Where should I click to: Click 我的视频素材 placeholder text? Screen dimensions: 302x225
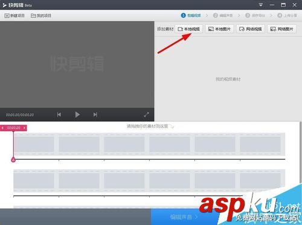228,79
